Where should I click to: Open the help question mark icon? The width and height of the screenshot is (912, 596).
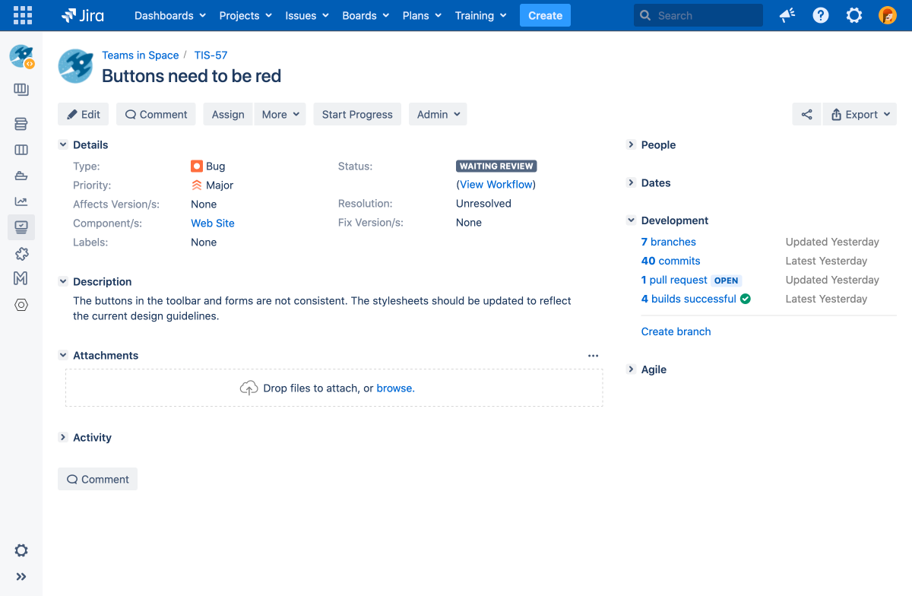click(821, 15)
